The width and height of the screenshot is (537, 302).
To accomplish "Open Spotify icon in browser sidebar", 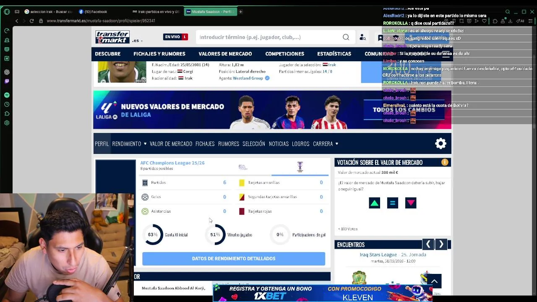I will [7, 95].
